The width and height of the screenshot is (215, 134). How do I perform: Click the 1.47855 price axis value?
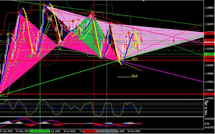(209, 82)
